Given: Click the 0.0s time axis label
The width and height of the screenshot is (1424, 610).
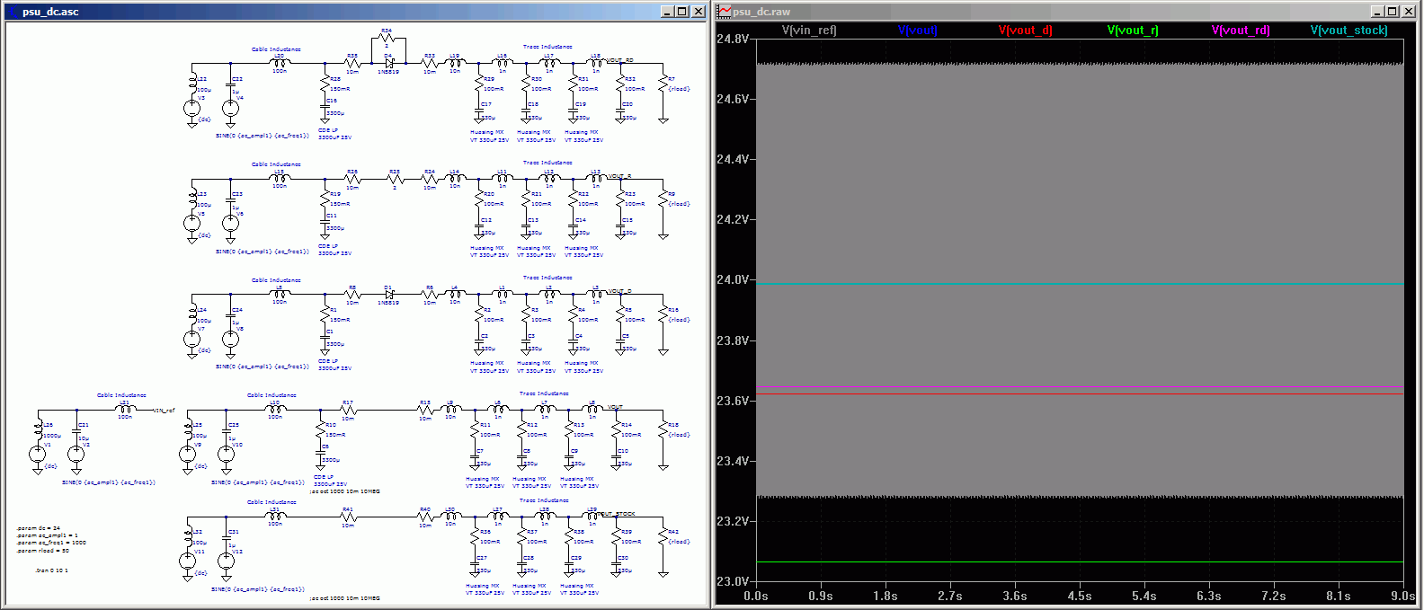Looking at the screenshot, I should tap(756, 596).
